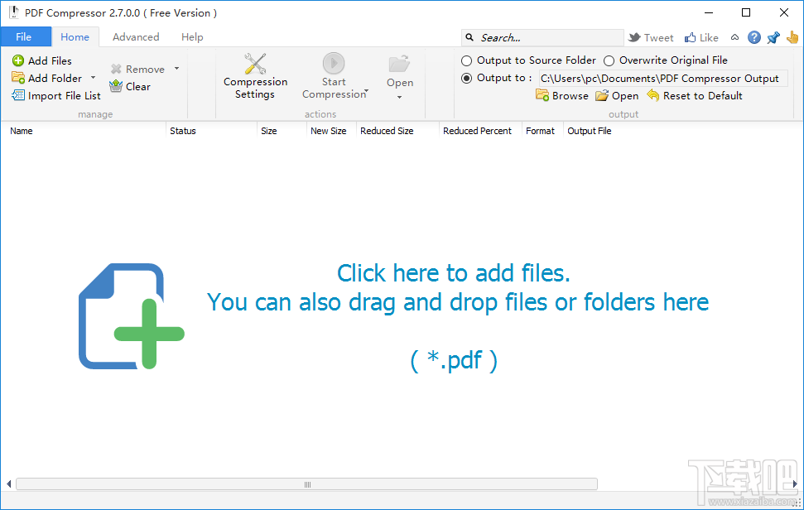The image size is (804, 510).
Task: Click the Browse folder icon
Action: pyautogui.click(x=542, y=95)
